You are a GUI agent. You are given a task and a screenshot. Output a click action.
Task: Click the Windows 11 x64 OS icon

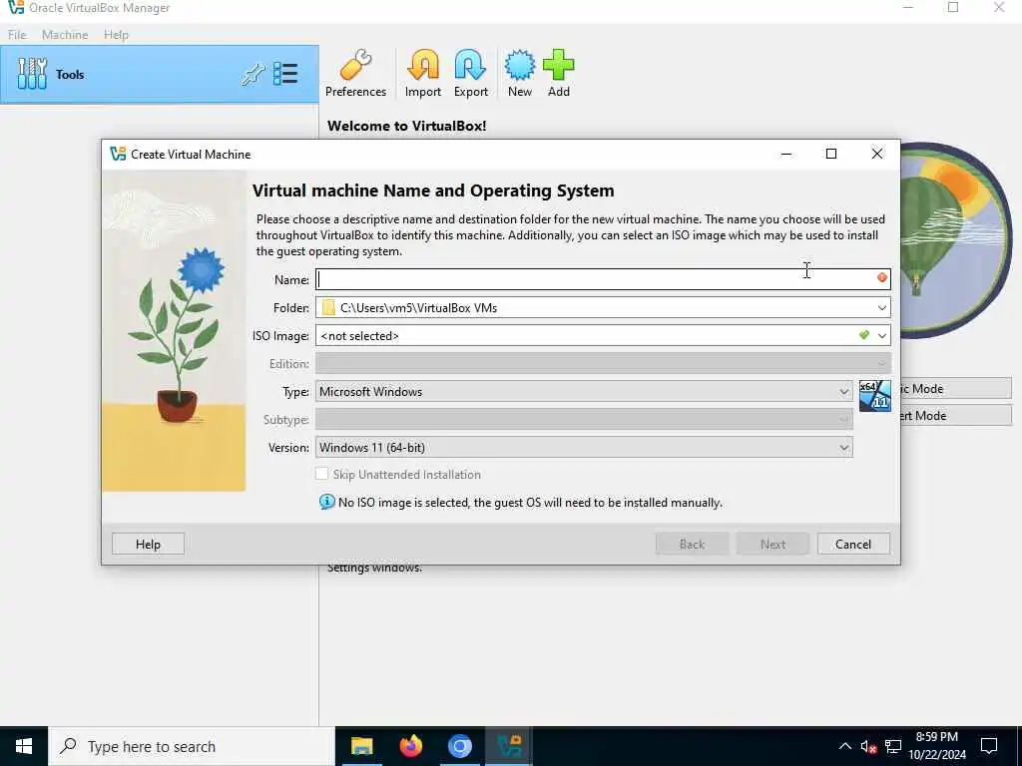[874, 396]
